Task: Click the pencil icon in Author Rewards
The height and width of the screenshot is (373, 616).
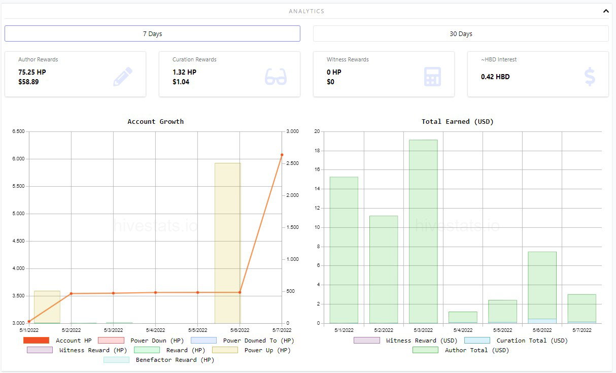Action: point(123,77)
